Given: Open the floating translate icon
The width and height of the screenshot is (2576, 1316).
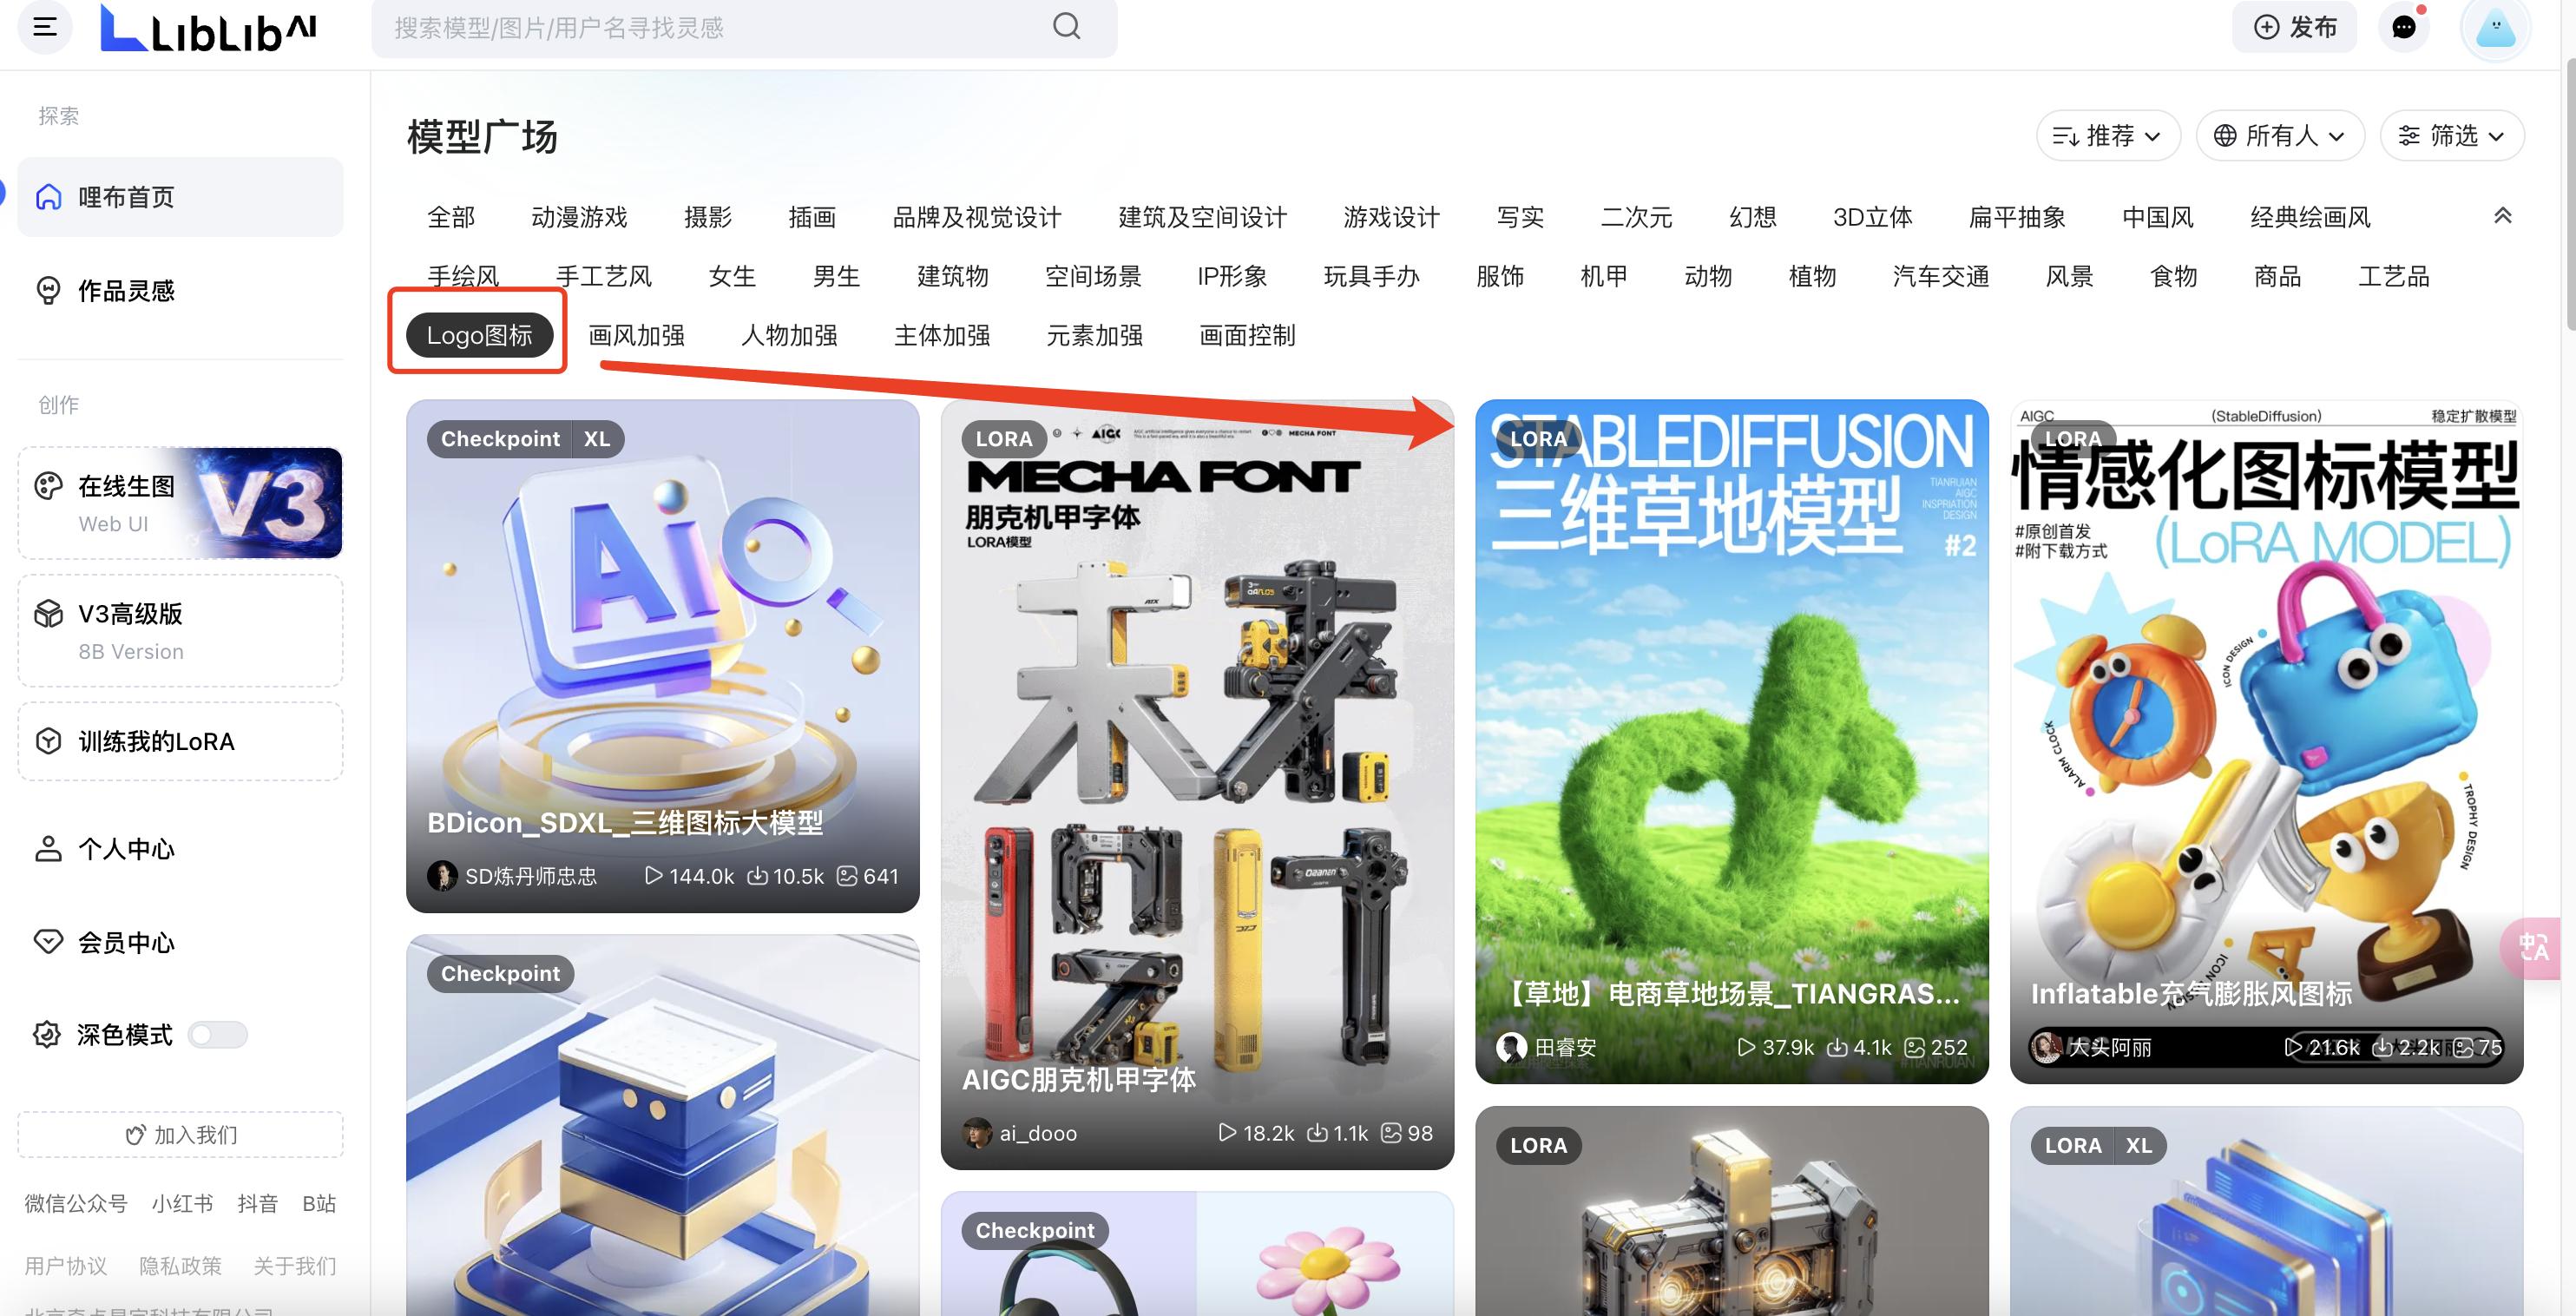Looking at the screenshot, I should [2535, 947].
